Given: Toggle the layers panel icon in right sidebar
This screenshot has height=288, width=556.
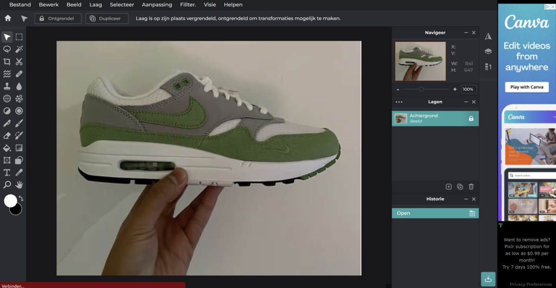Looking at the screenshot, I should [488, 51].
